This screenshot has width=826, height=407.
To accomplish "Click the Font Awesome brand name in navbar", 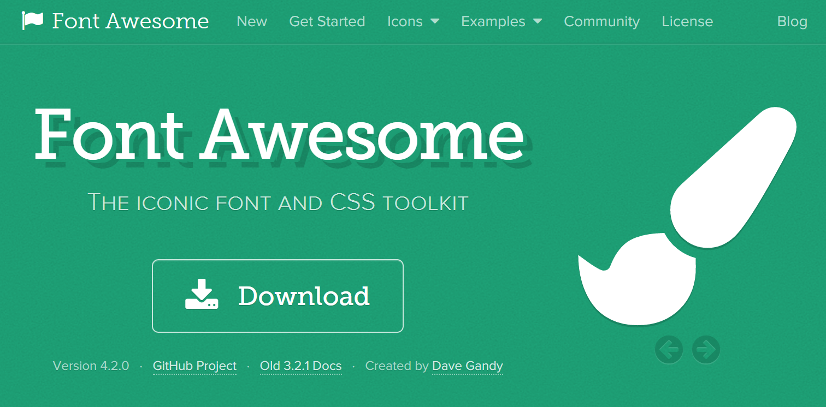I will 131,21.
